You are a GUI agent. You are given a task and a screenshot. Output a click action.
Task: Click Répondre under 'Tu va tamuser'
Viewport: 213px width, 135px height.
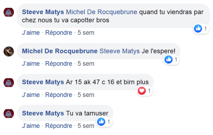point(59,126)
